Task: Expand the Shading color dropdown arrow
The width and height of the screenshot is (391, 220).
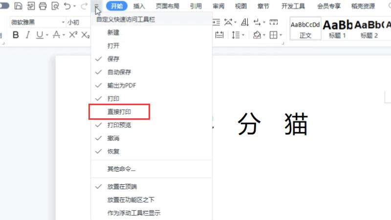Action: click(x=264, y=35)
